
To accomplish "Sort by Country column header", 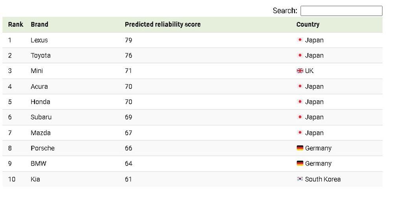I will coord(308,24).
